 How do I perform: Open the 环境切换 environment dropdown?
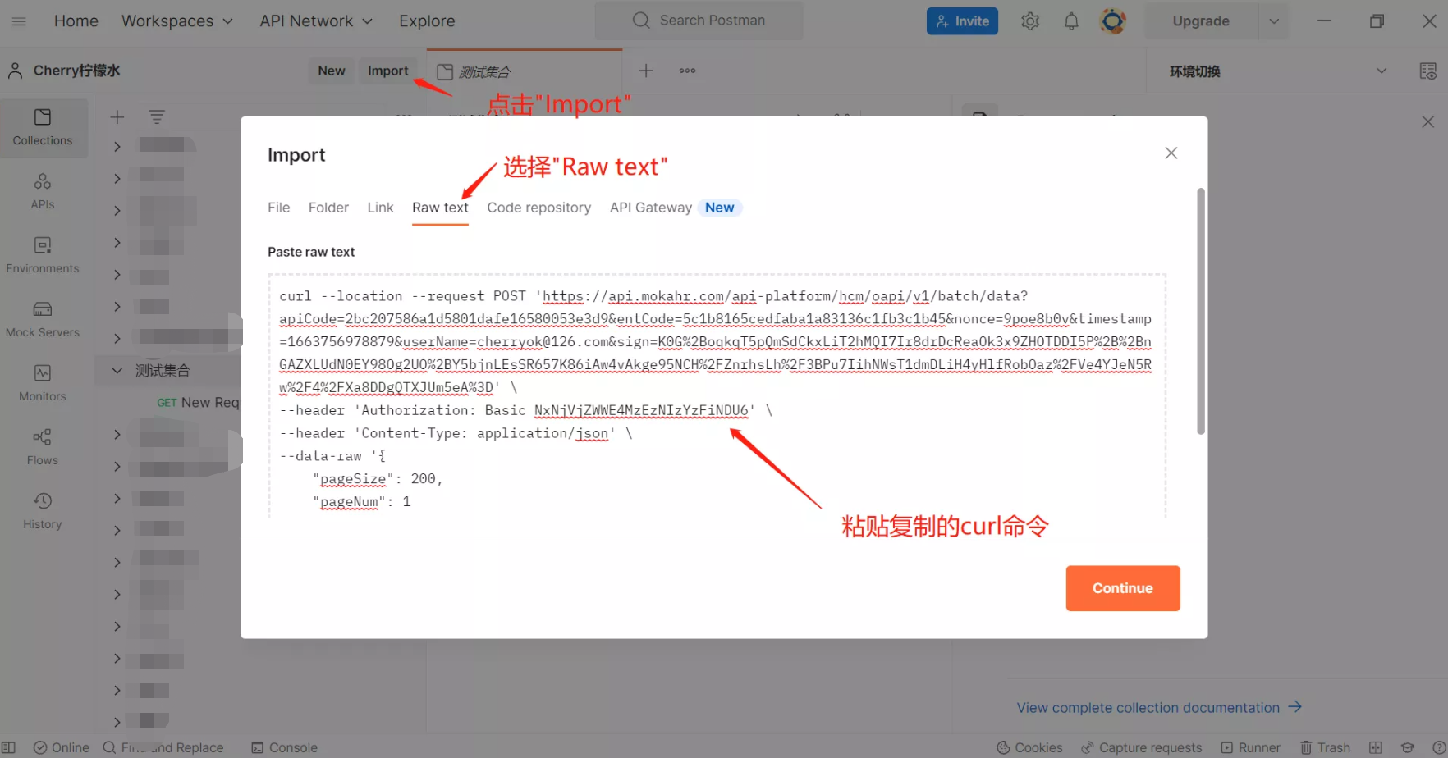click(1276, 71)
